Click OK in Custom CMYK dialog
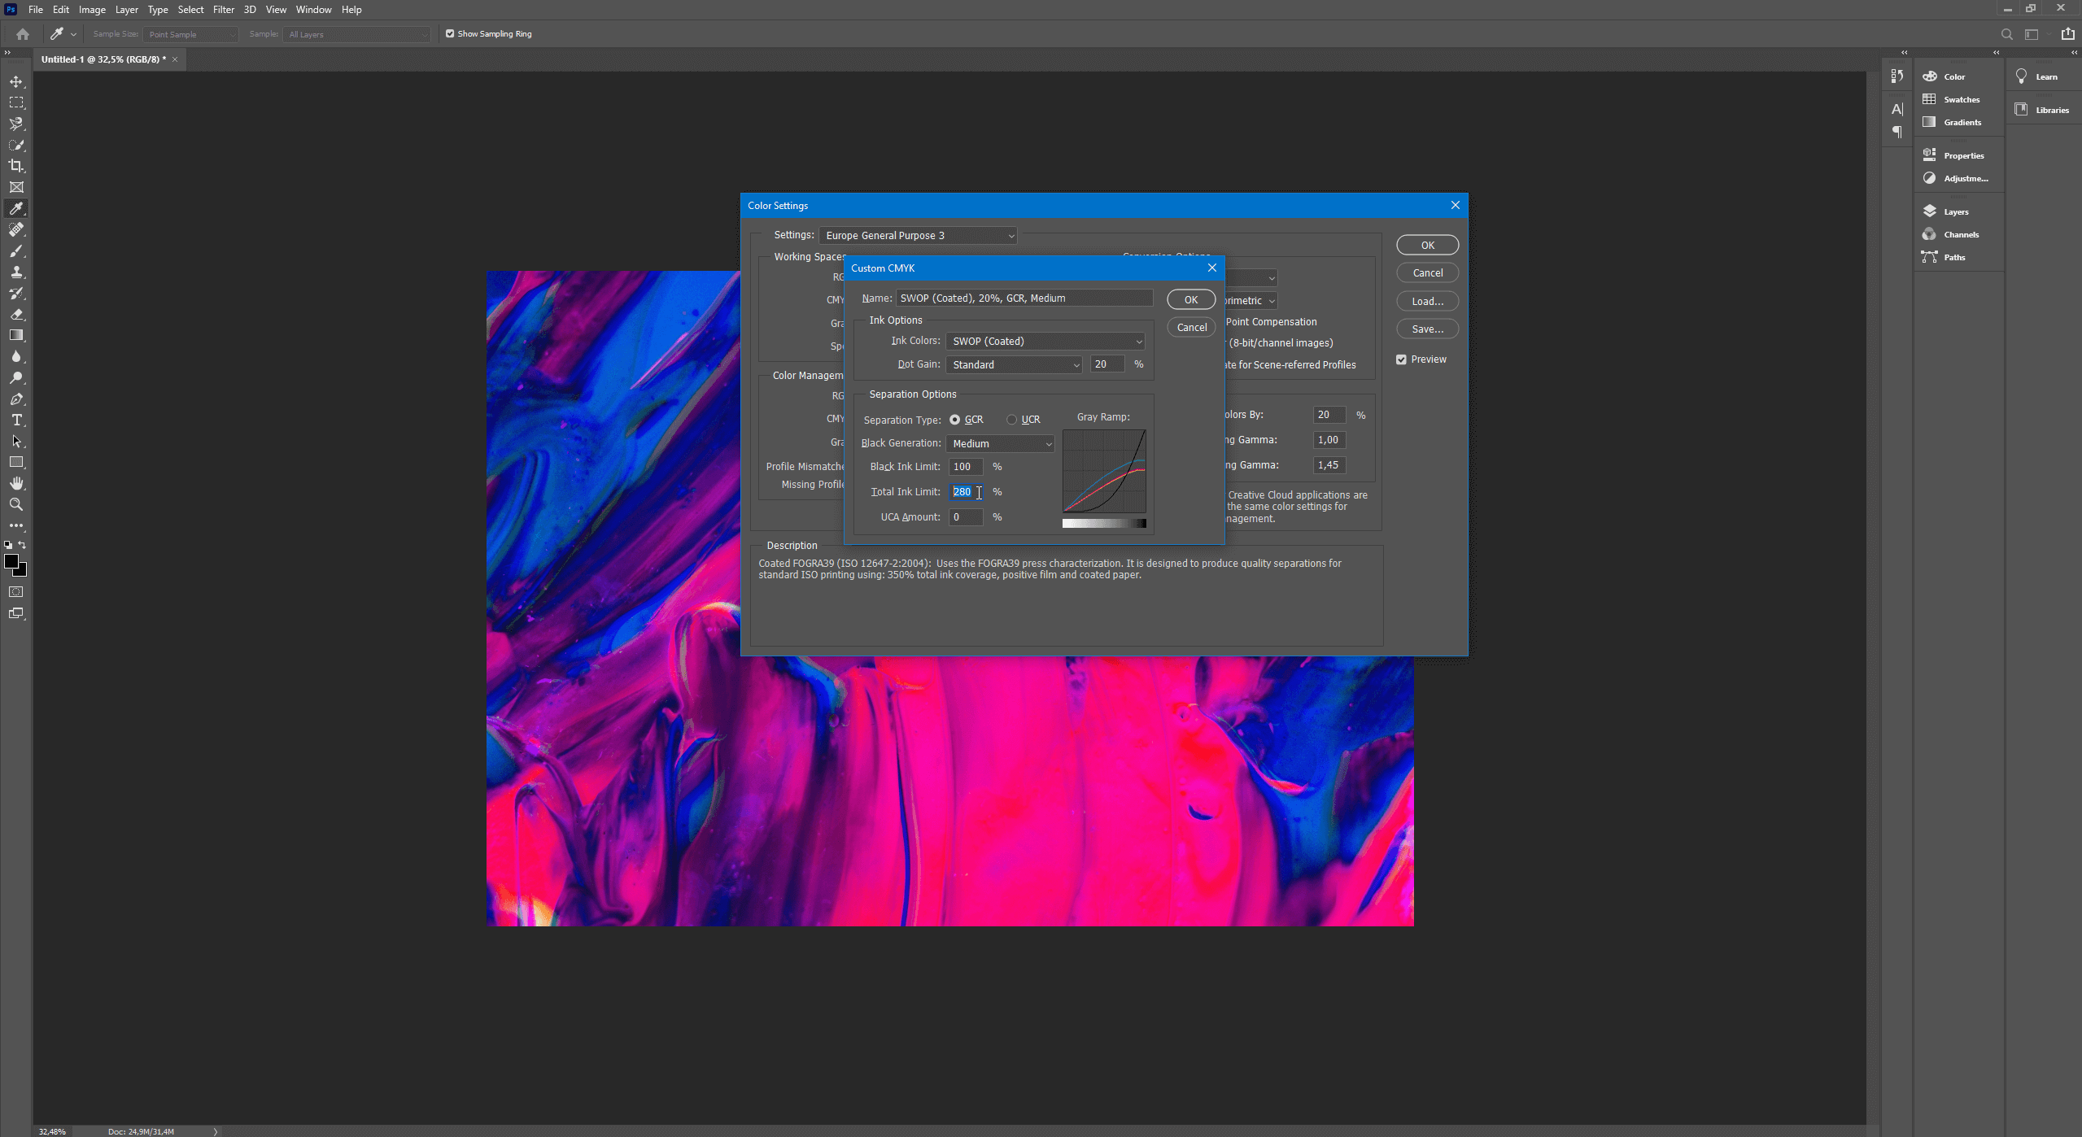Image resolution: width=2082 pixels, height=1137 pixels. [x=1191, y=300]
